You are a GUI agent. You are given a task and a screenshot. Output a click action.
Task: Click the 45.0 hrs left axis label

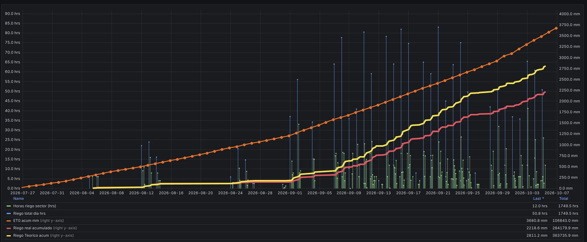pyautogui.click(x=12, y=101)
